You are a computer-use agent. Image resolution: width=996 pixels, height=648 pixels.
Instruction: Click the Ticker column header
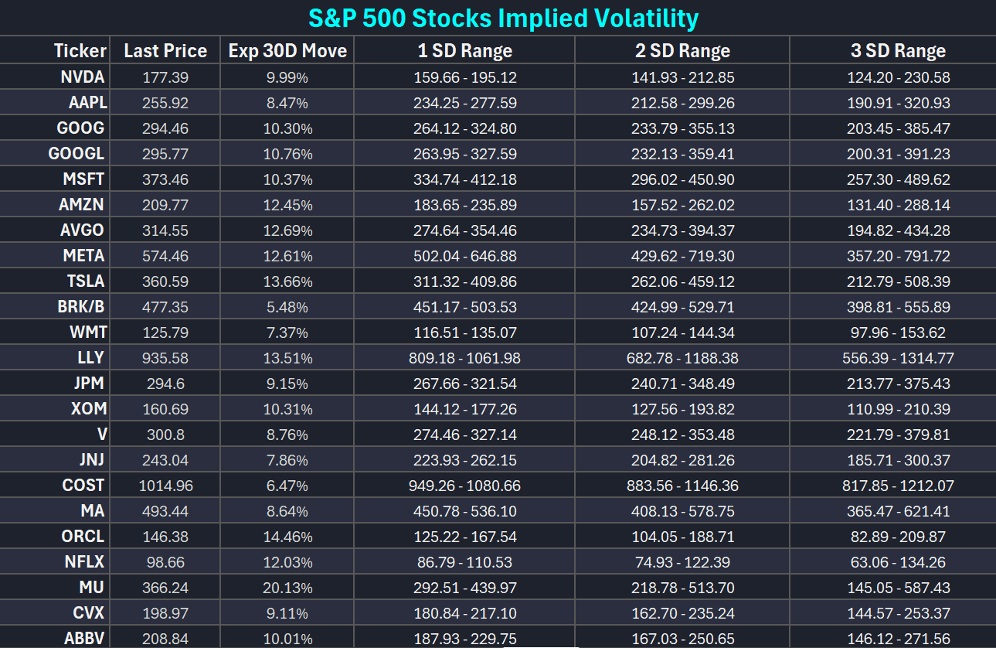80,51
